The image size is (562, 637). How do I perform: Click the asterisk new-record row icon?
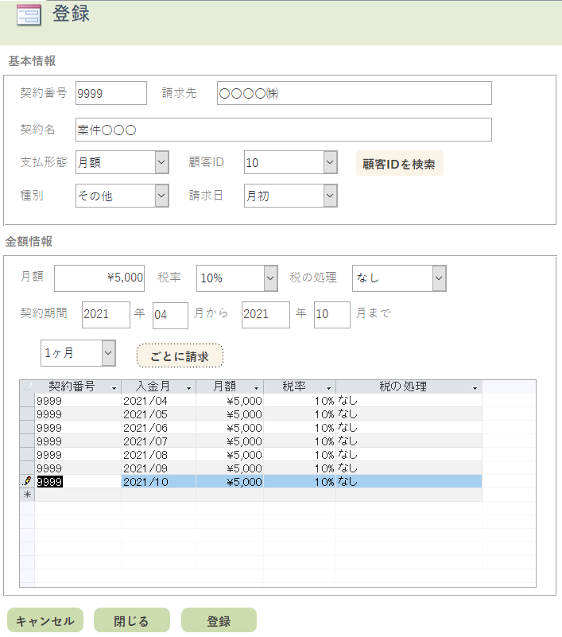(x=27, y=495)
